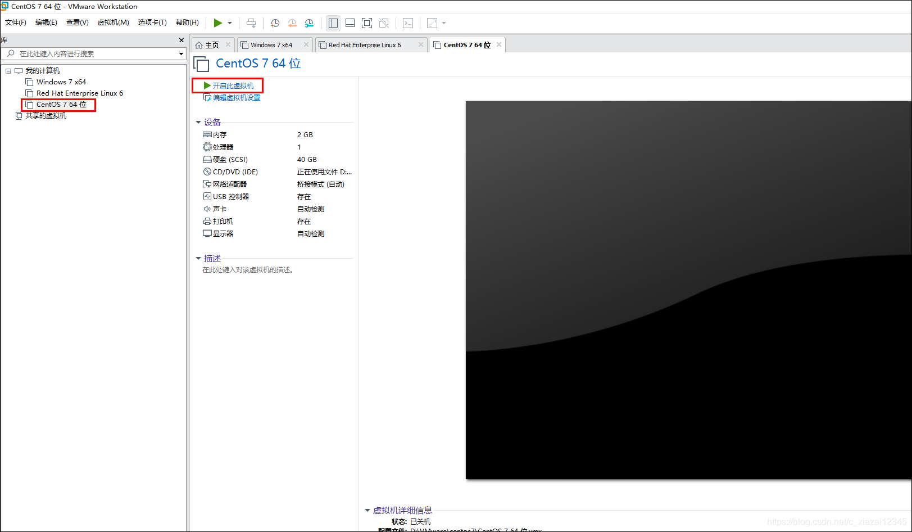Click the green power-on play toolbar icon
912x532 pixels.
(217, 23)
